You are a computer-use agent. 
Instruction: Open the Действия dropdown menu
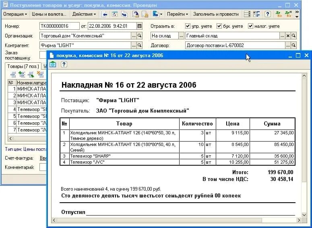(84, 14)
